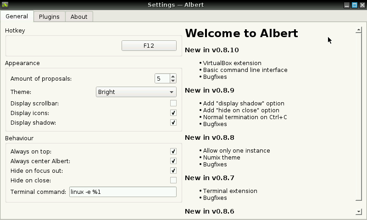Click the Terminal command text field

point(123,192)
